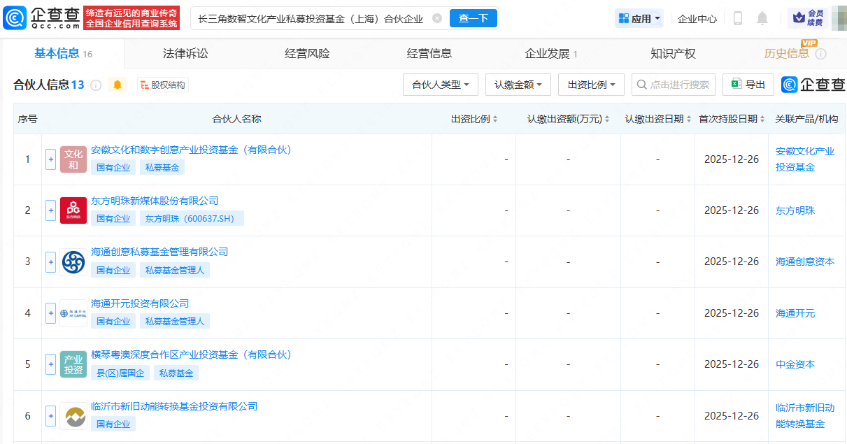Switch to the 知识产权 tab
Viewport: 847px width, 444px height.
[x=673, y=54]
